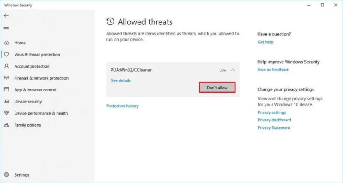Click the Settings gear icon
The height and width of the screenshot is (183, 343).
tap(6, 175)
